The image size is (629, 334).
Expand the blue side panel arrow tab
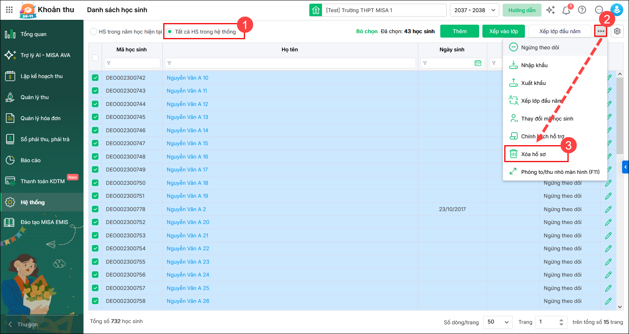625,167
